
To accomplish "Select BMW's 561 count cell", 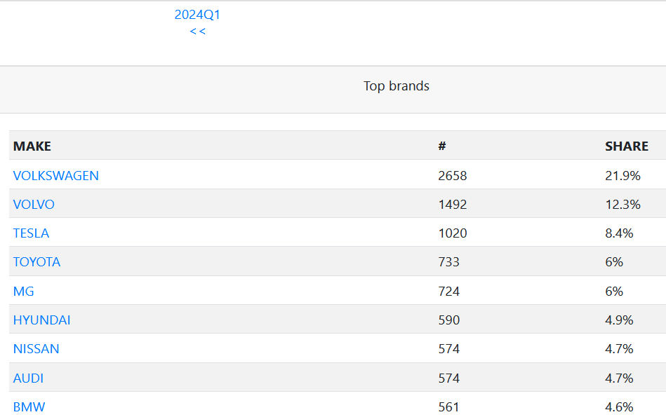I will tap(449, 407).
